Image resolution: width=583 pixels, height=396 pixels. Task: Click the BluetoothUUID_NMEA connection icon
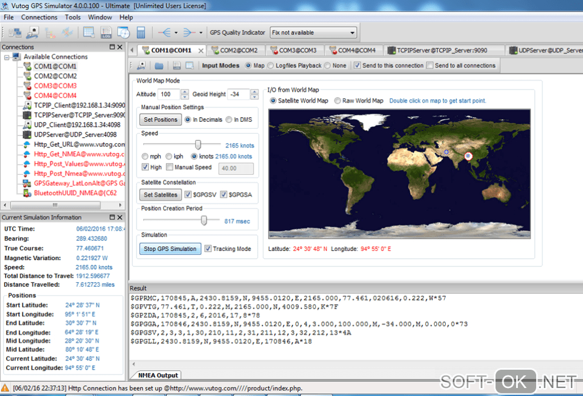tap(27, 193)
